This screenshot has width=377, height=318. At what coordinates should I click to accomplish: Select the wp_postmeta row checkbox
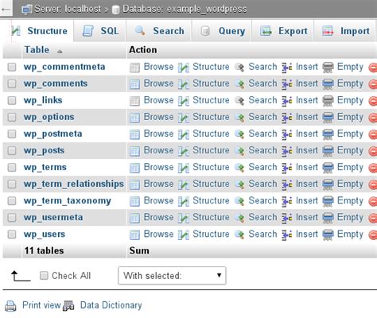click(12, 134)
